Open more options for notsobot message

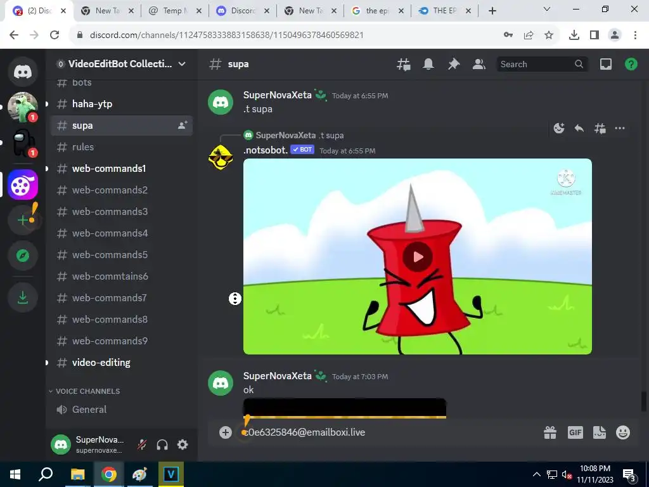[x=620, y=128]
